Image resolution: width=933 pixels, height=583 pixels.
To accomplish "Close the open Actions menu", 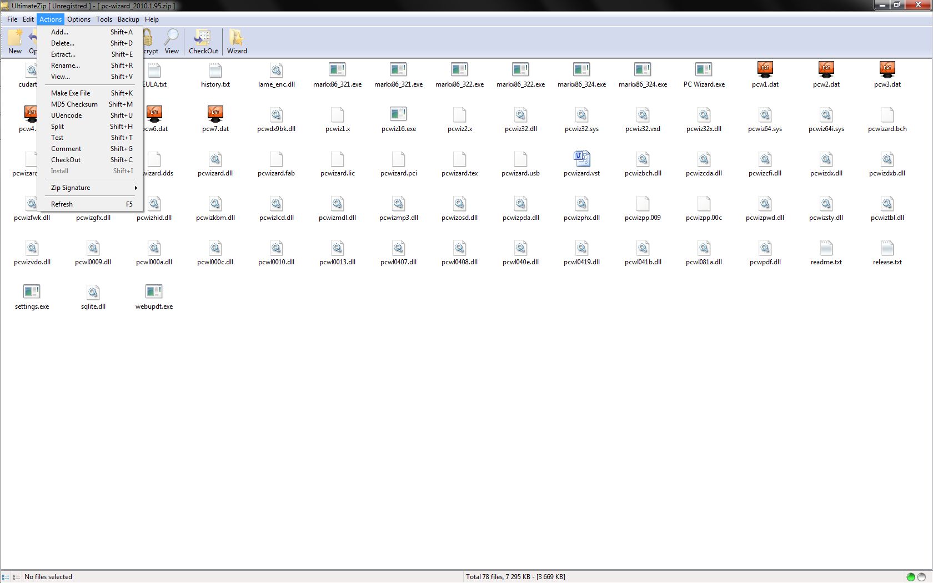I will (x=51, y=19).
